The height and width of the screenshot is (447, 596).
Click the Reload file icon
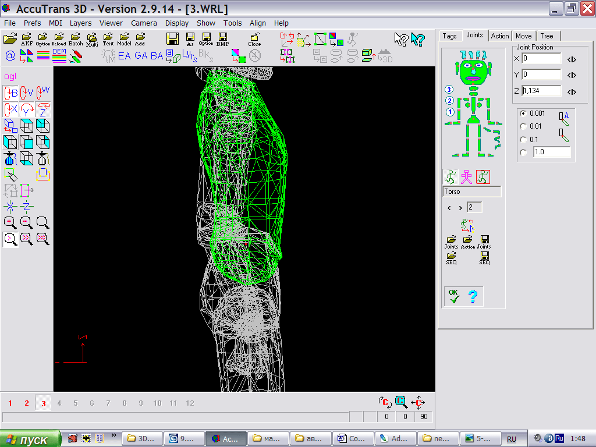click(x=59, y=40)
